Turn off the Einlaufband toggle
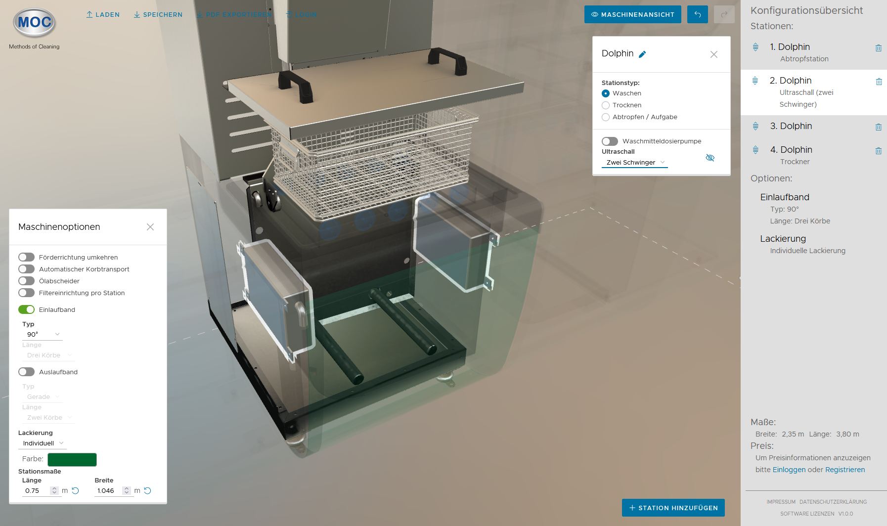Screen dimensions: 887x526 tap(27, 309)
